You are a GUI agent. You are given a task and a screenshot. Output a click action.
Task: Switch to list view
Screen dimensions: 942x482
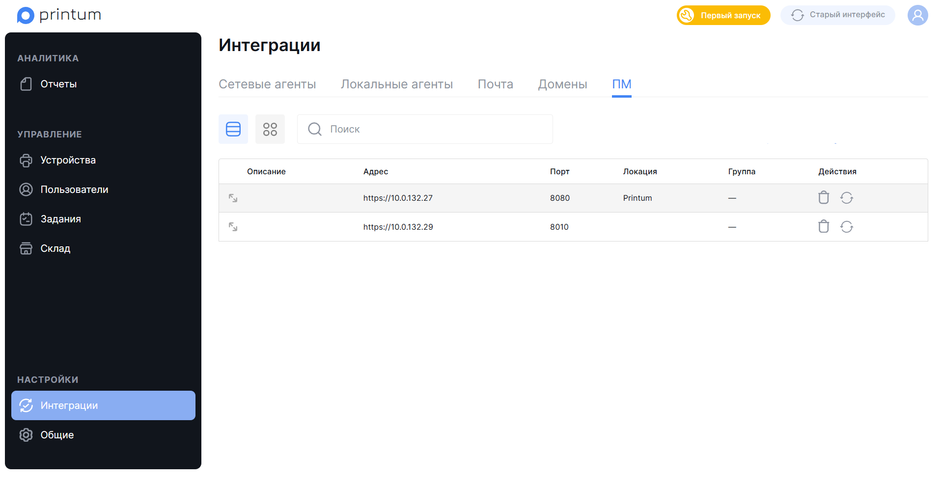click(x=233, y=129)
